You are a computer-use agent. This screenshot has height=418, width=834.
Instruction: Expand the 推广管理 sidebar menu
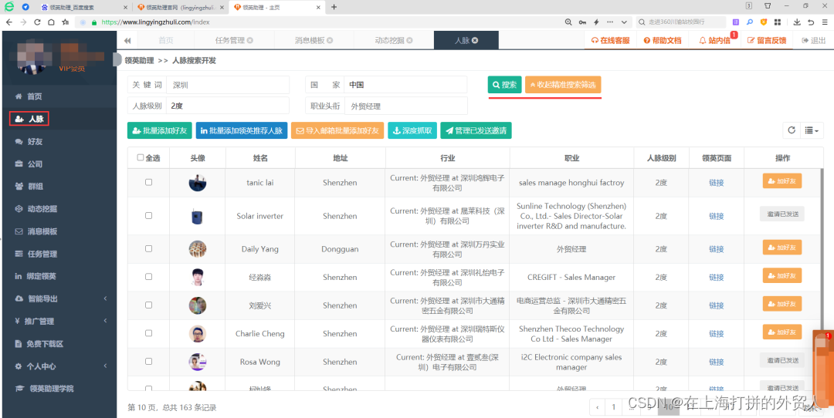click(x=59, y=322)
